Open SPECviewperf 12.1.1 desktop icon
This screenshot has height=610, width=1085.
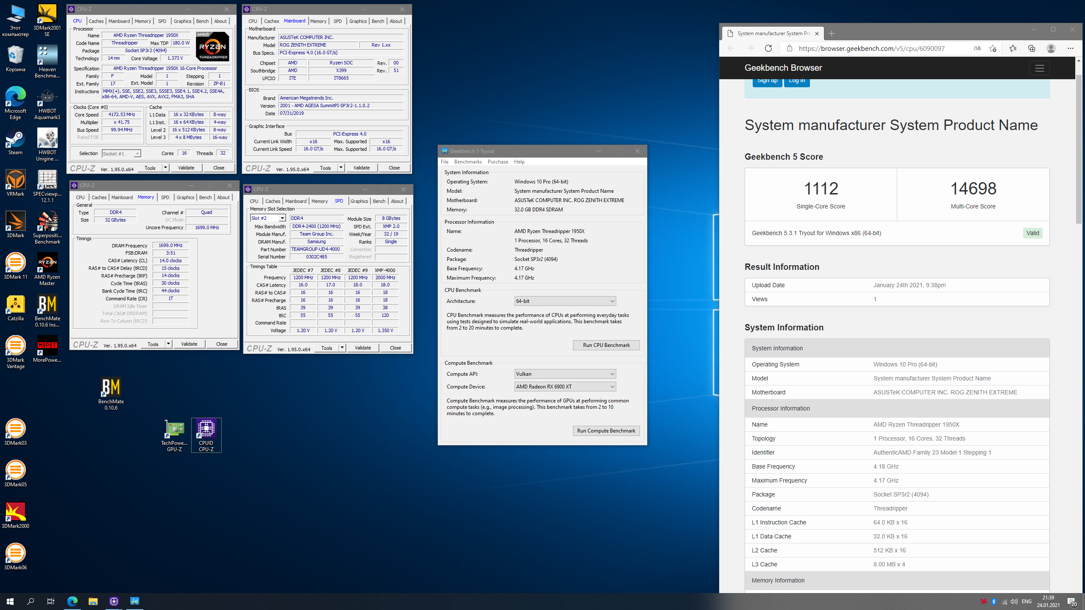point(47,186)
